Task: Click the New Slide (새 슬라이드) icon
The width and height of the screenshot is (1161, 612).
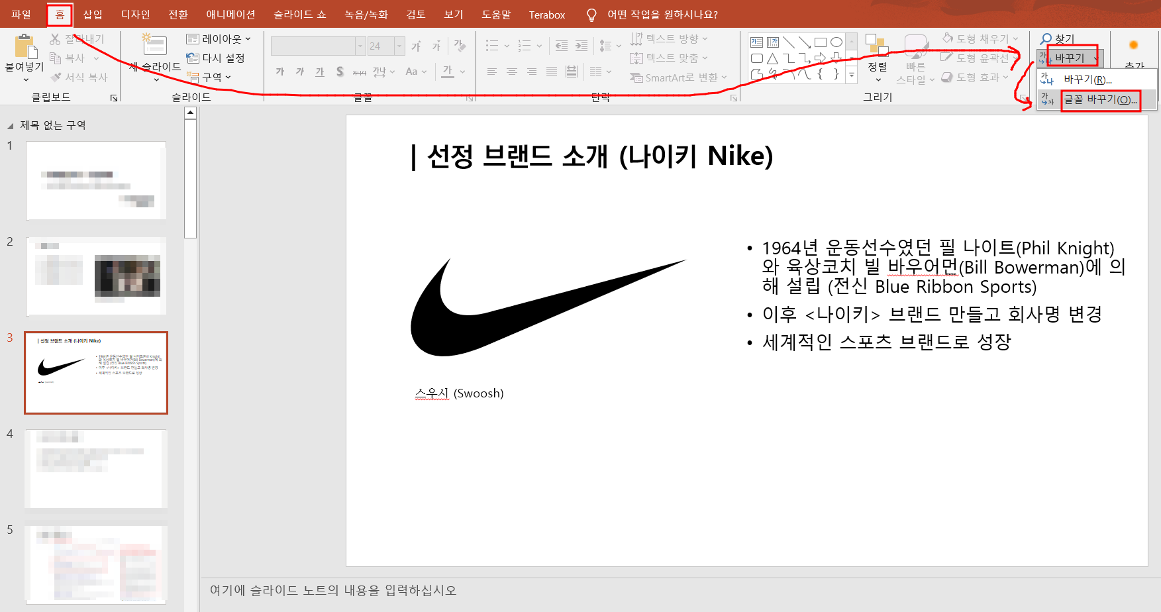Action: pos(154,44)
